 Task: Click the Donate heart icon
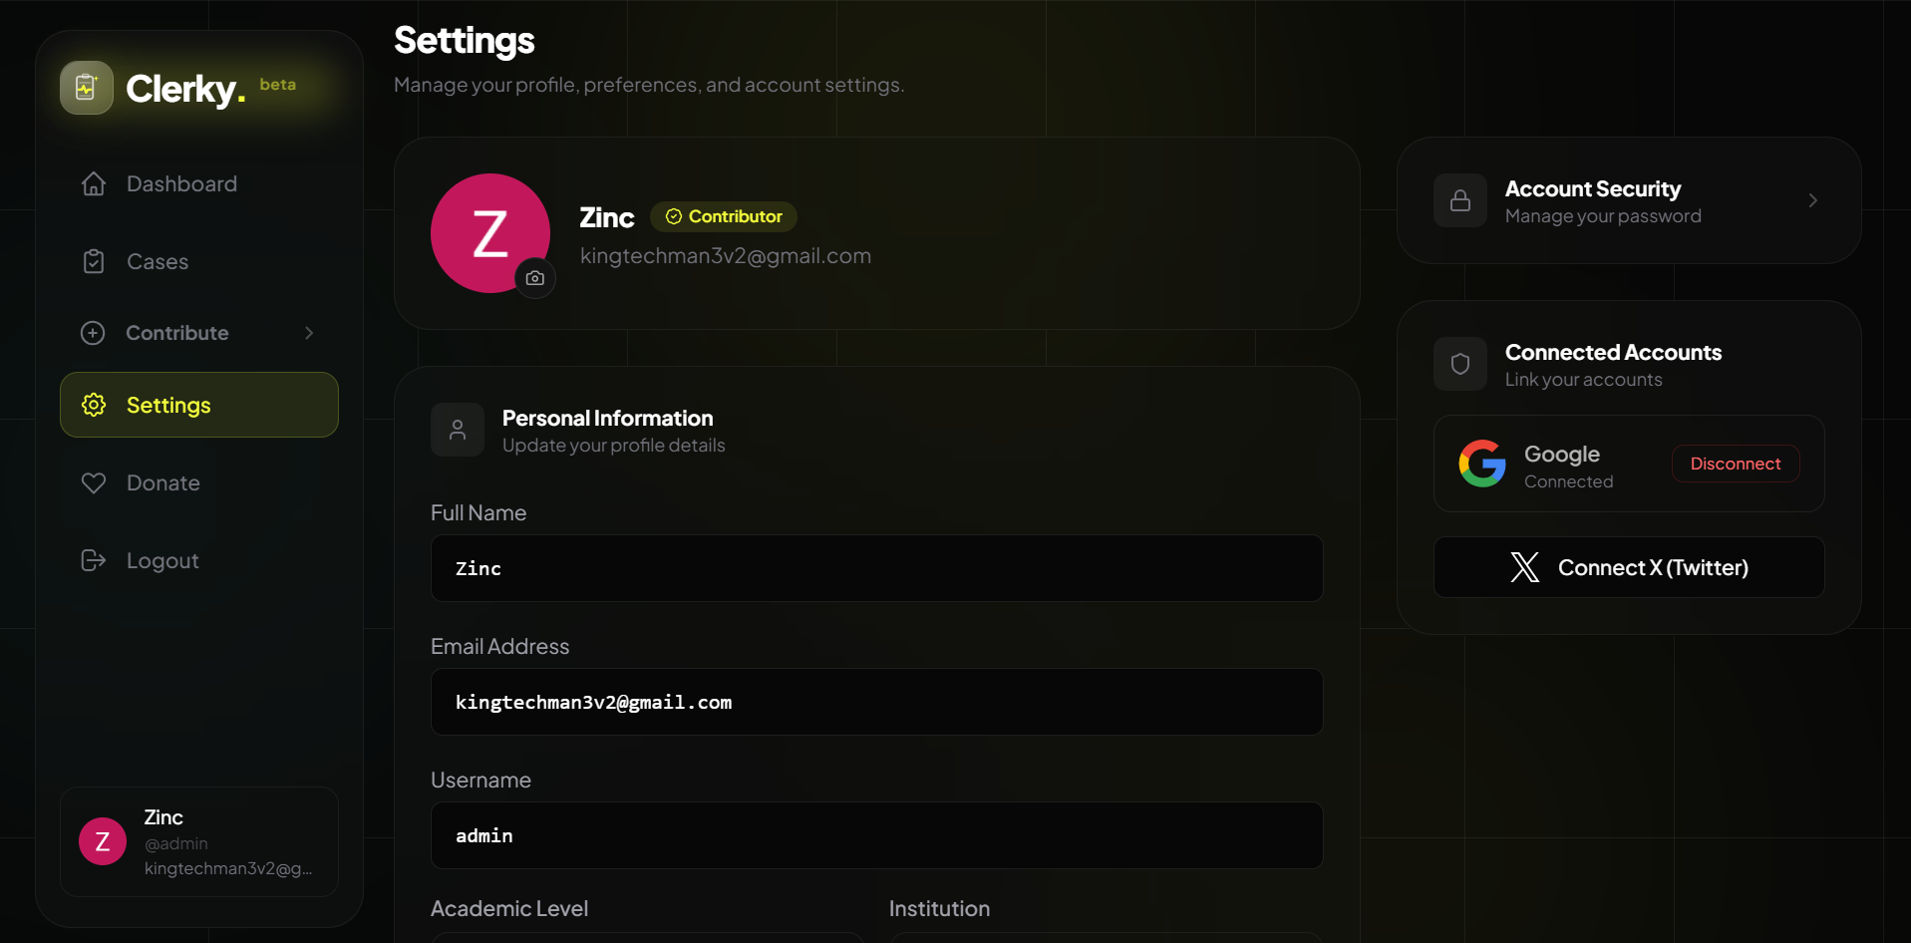pyautogui.click(x=94, y=482)
